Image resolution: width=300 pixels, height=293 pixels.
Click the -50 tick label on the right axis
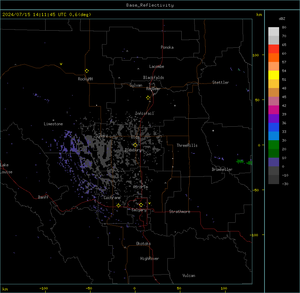tap(255, 190)
